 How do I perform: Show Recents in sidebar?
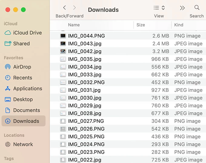point(22,78)
